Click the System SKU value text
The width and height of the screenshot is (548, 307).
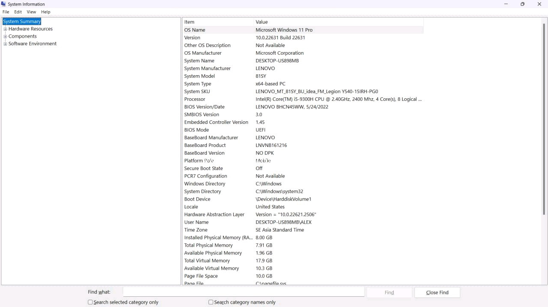(x=317, y=91)
